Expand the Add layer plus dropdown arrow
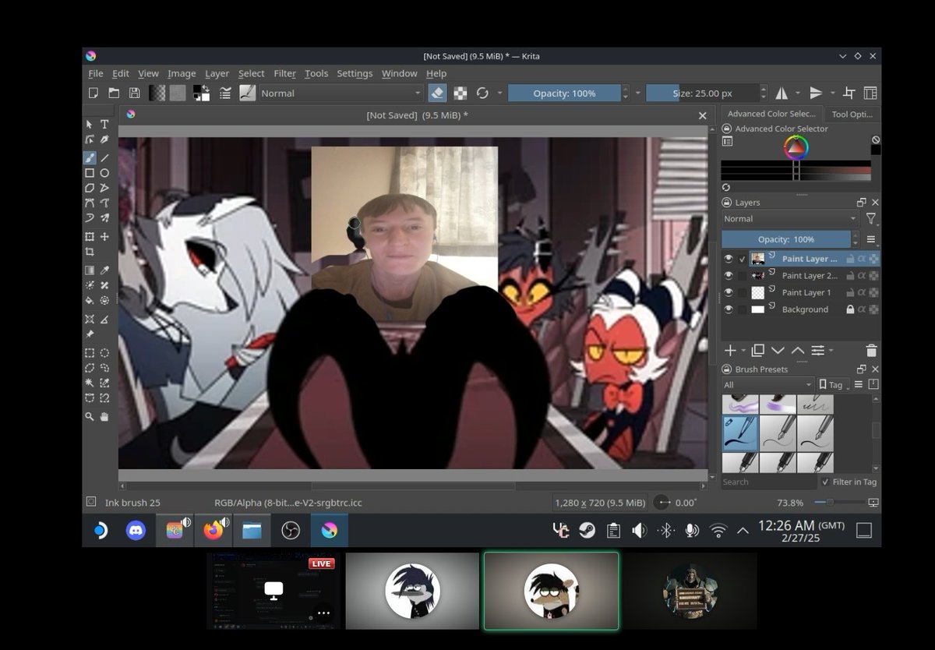 click(743, 351)
